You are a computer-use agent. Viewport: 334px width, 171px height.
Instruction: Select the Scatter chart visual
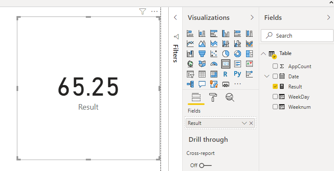214,54
